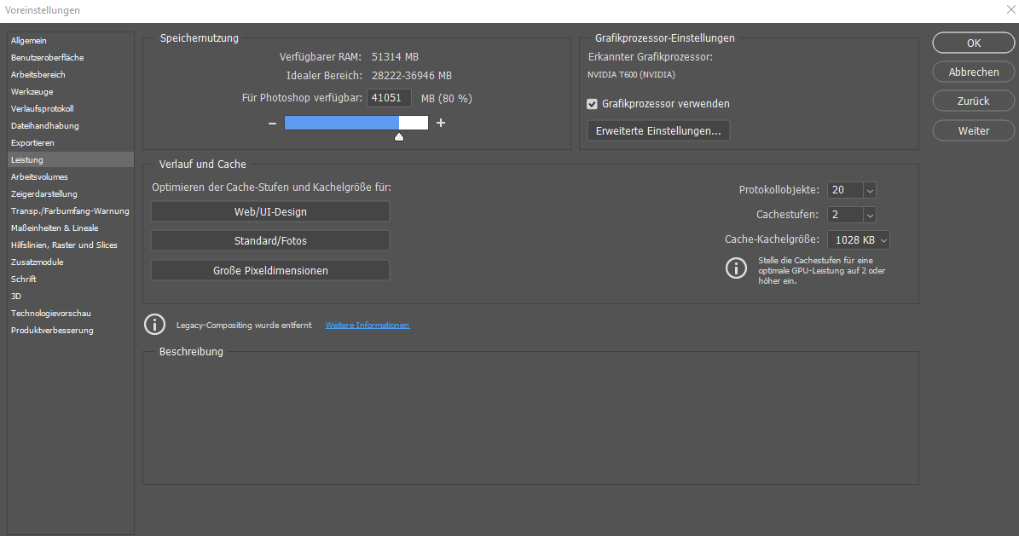This screenshot has height=536, width=1019.
Task: Click the Weiter button
Action: pyautogui.click(x=974, y=130)
